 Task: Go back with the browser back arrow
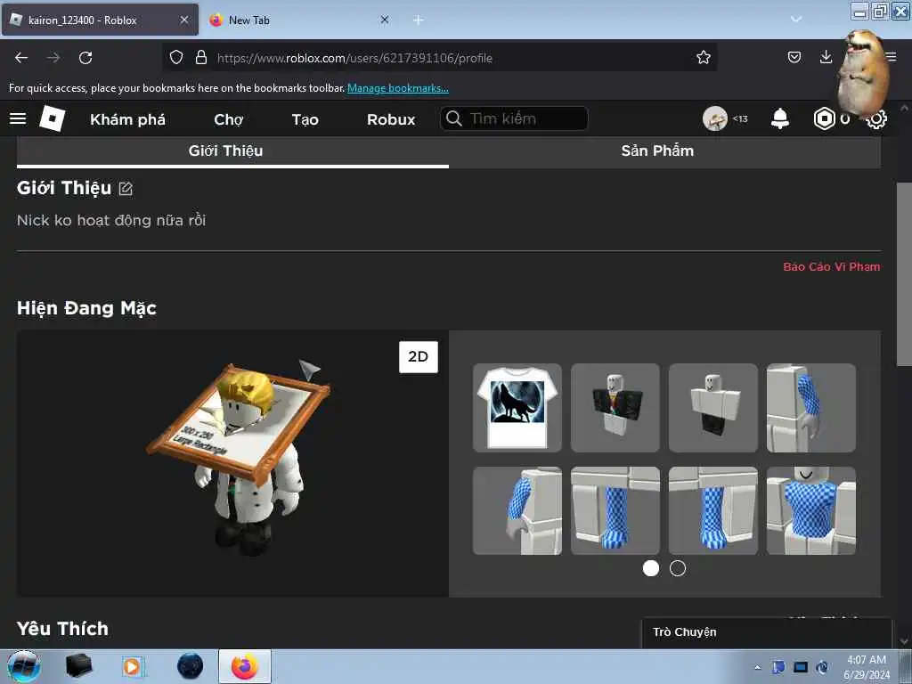pos(21,58)
